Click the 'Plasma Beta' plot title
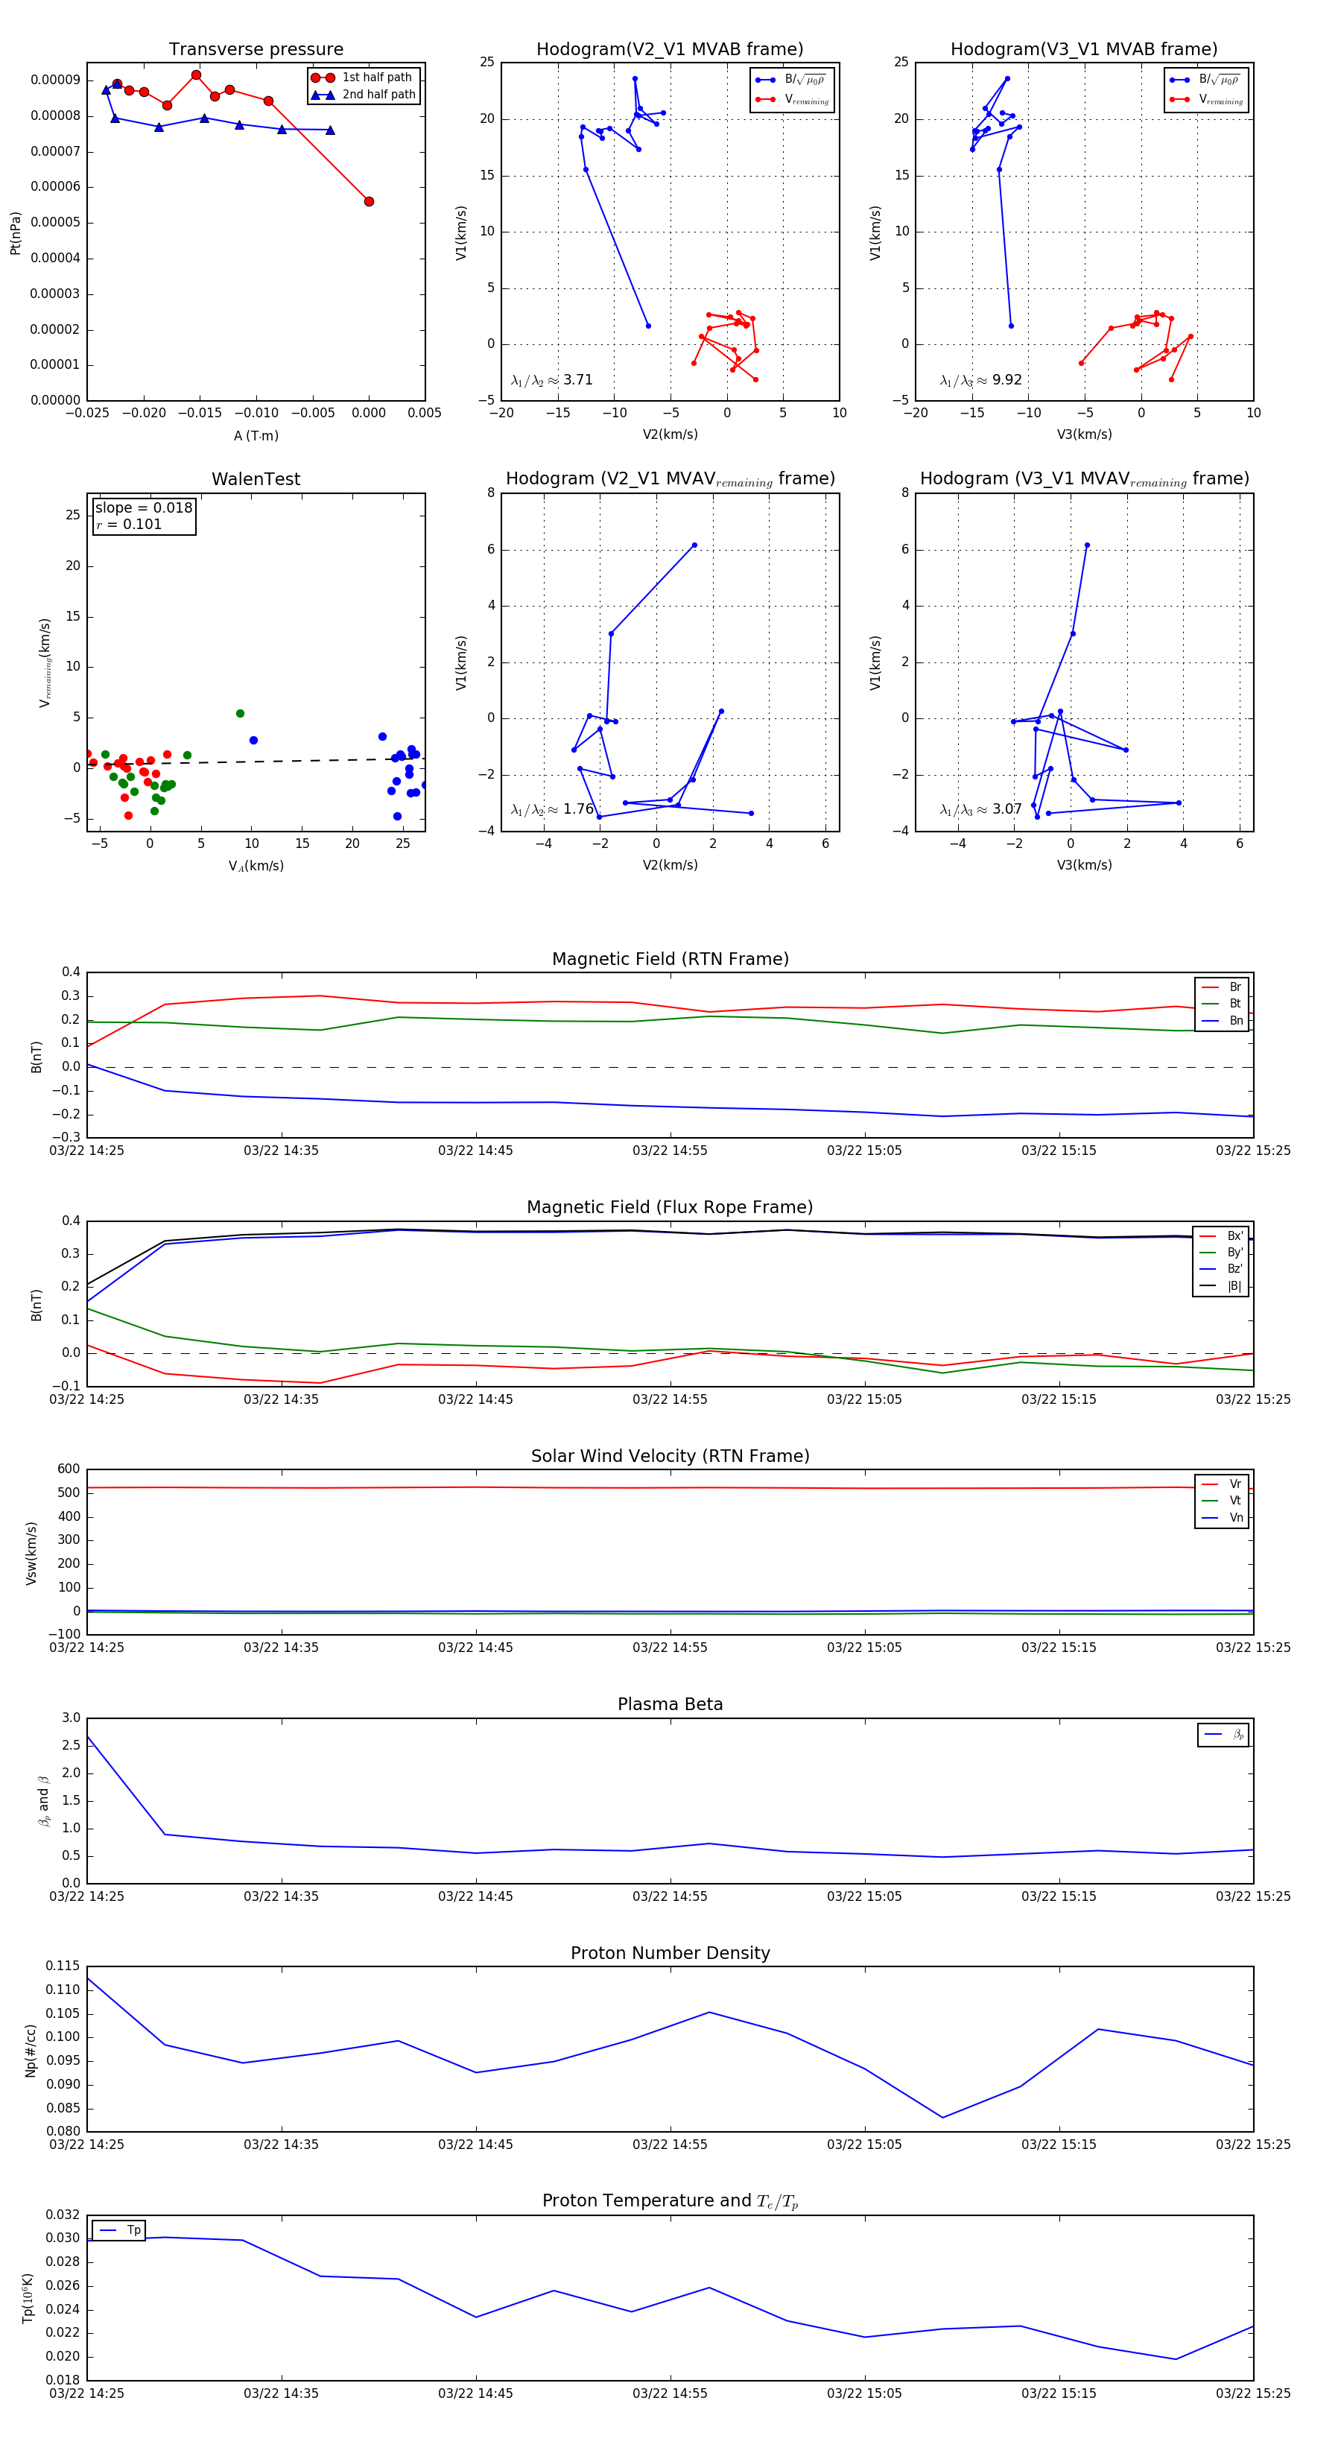 (670, 1705)
